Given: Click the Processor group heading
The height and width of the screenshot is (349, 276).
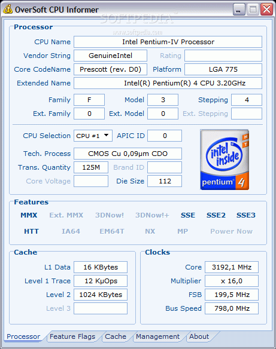Looking at the screenshot, I should (x=33, y=27).
